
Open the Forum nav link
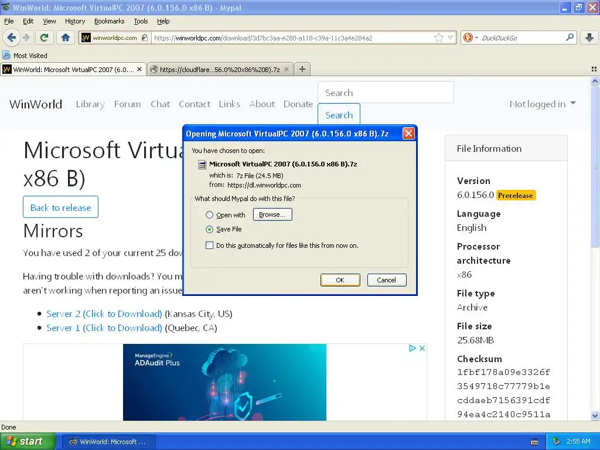[x=127, y=104]
